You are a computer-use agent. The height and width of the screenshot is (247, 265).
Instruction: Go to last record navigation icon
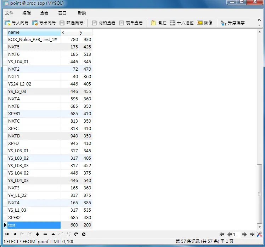point(29,234)
